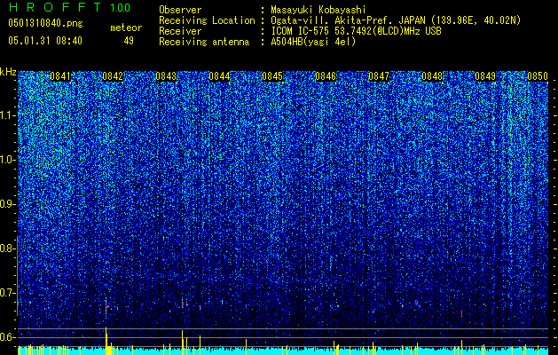Image resolution: width=558 pixels, height=355 pixels.
Task: Click the red echo below the 0848 marker
Action: (x=461, y=313)
